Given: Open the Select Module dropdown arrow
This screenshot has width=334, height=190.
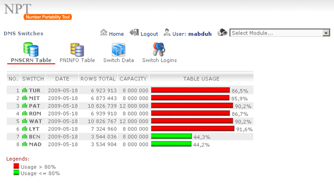Looking at the screenshot, I should tap(326, 33).
